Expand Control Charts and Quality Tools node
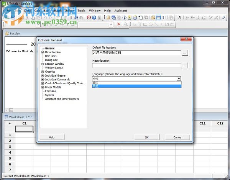Image resolution: width=230 pixels, height=180 pixels. click(x=43, y=83)
